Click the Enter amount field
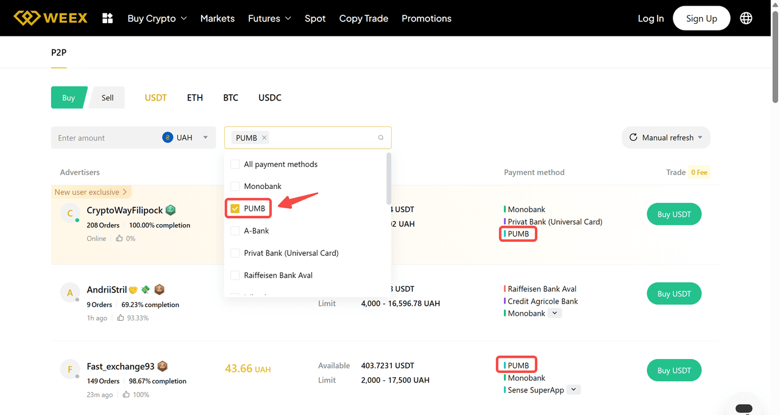Viewport: 780px width, 415px height. point(104,138)
